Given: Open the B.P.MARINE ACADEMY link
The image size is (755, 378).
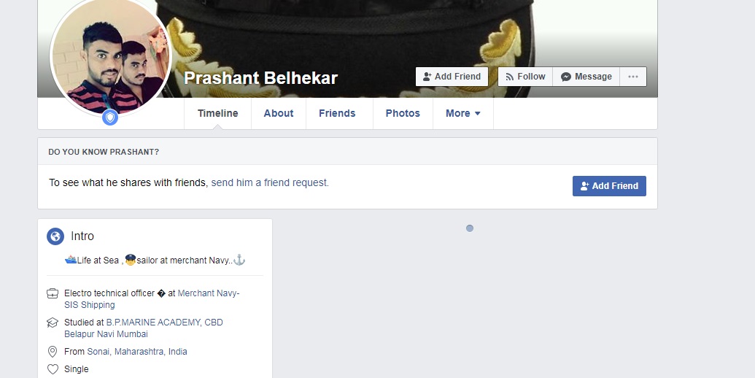Looking at the screenshot, I should 144,328.
